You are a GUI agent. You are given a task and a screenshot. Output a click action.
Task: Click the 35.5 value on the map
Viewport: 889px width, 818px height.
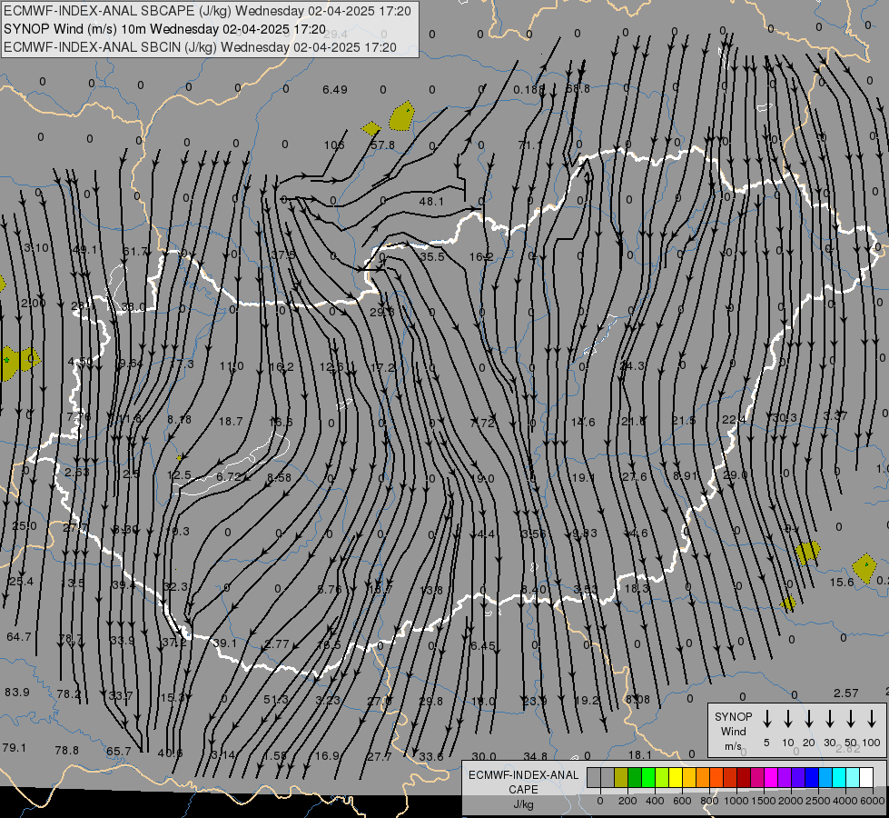[432, 256]
